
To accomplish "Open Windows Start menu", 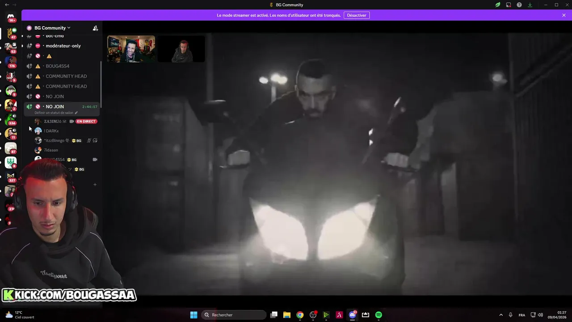I will [x=193, y=315].
